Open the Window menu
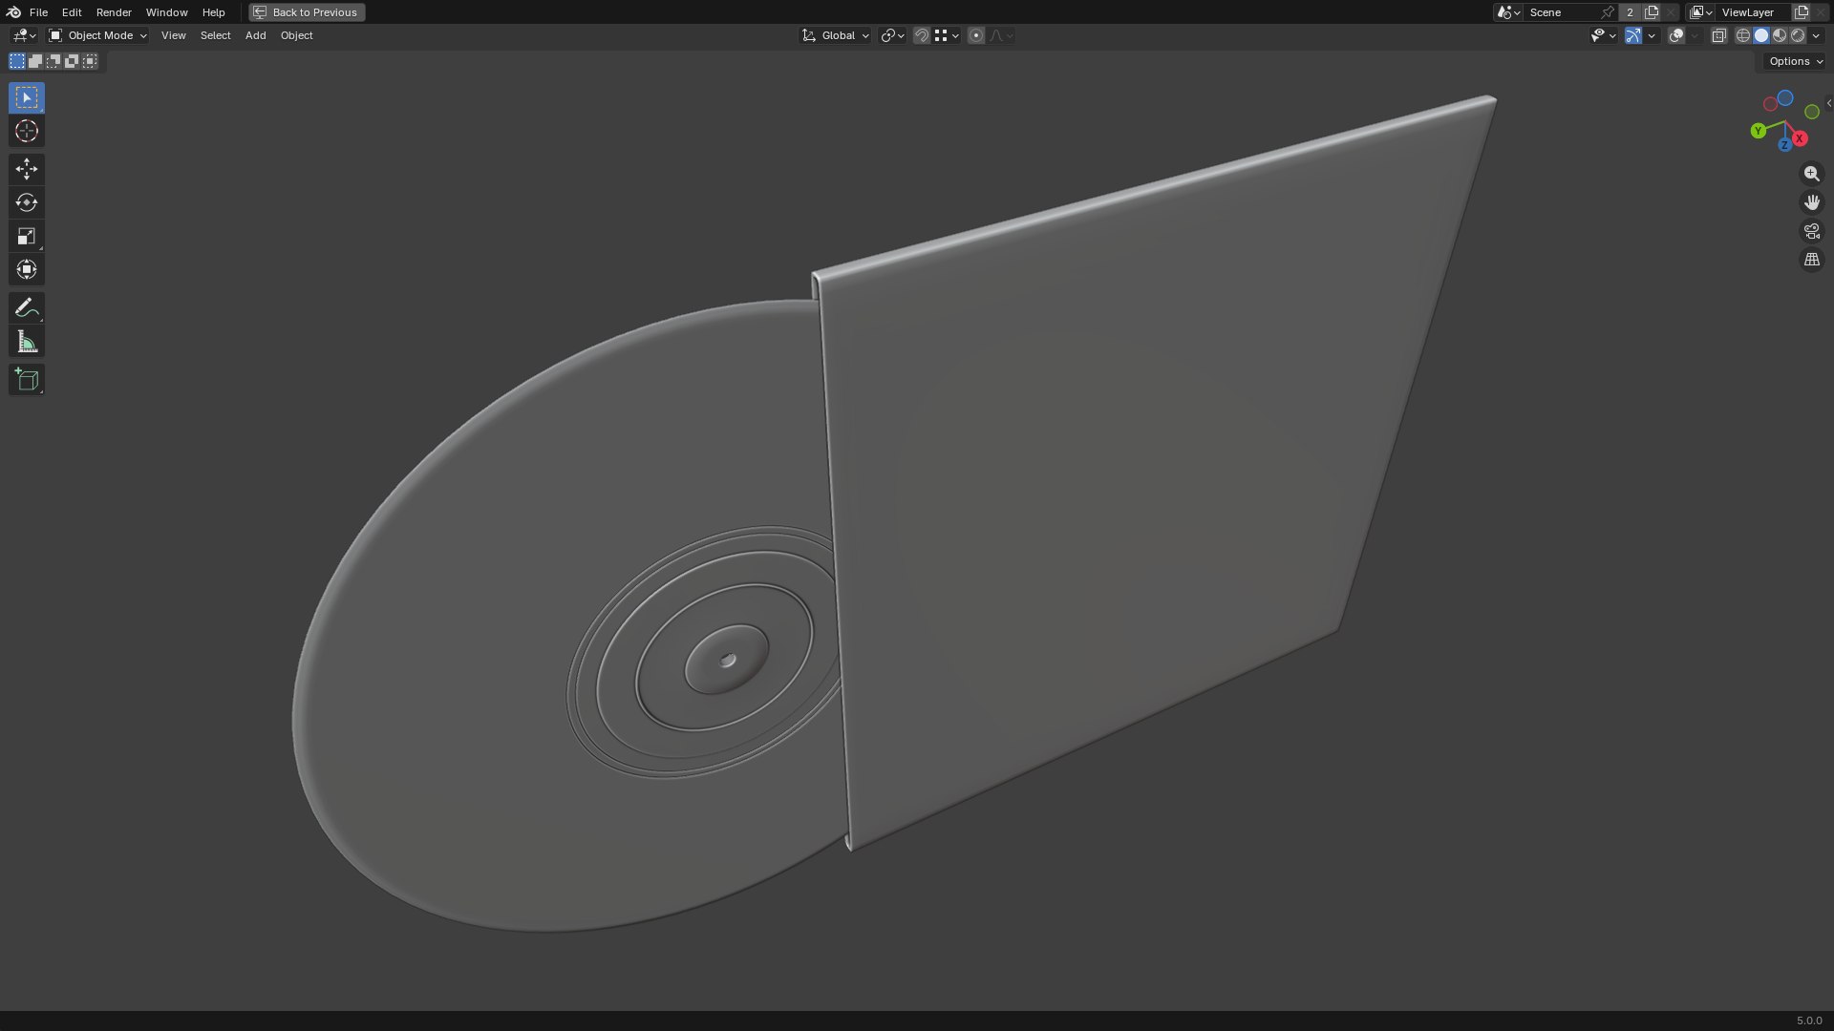 tap(166, 12)
